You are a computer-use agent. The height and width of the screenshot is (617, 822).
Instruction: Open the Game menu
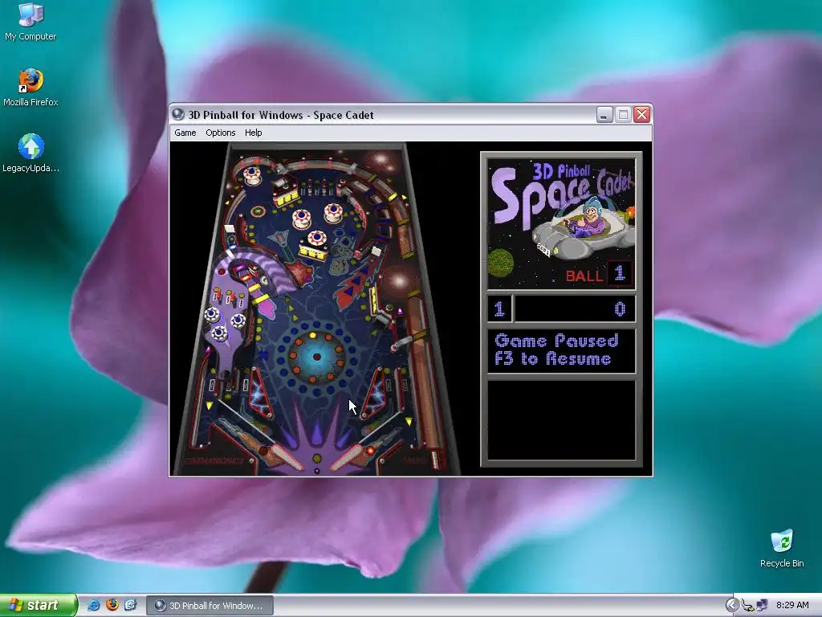185,133
